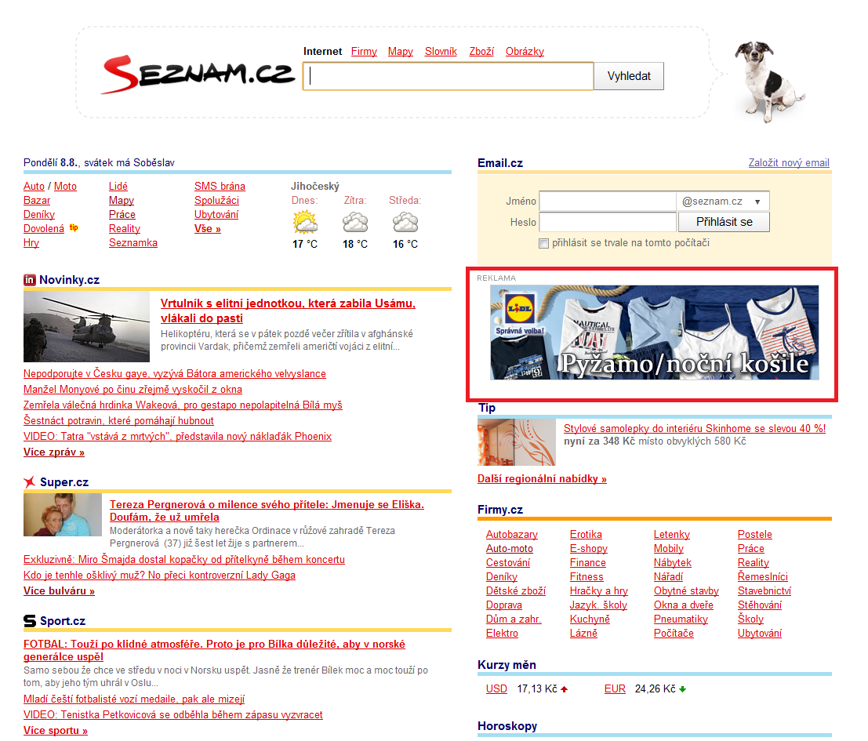This screenshot has height=741, width=868.
Task: Open the FOTBAL Bílek sports headline
Action: coord(214,650)
